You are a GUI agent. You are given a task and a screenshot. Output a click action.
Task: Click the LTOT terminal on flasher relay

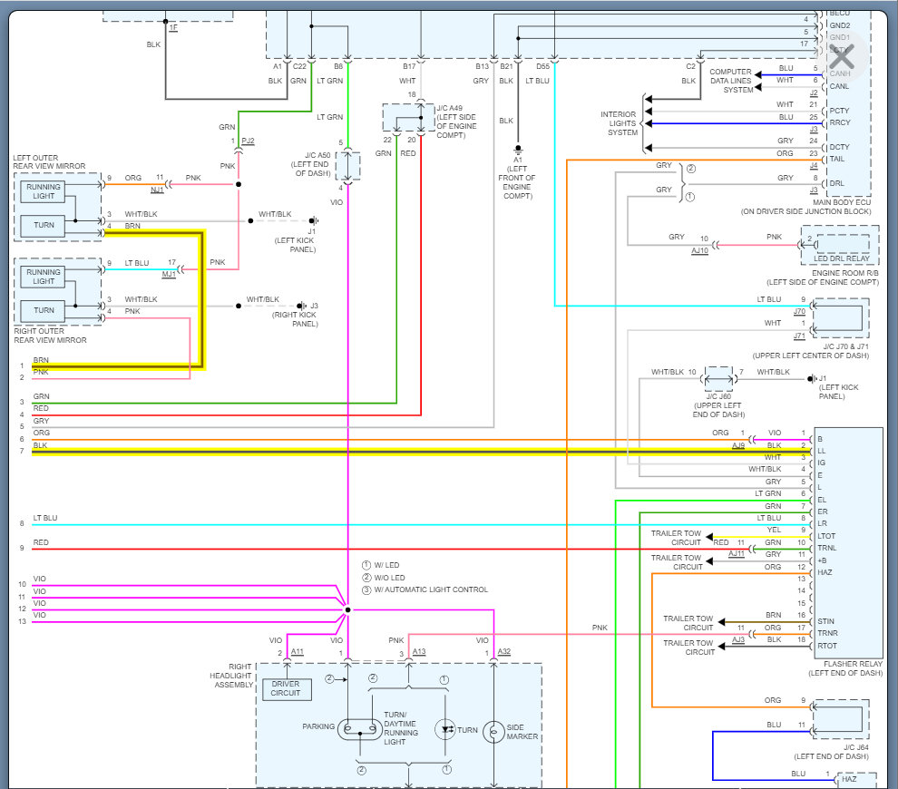click(x=826, y=536)
